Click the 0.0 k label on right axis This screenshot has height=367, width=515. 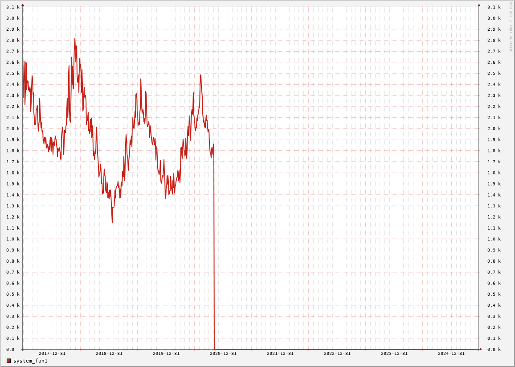coord(494,350)
